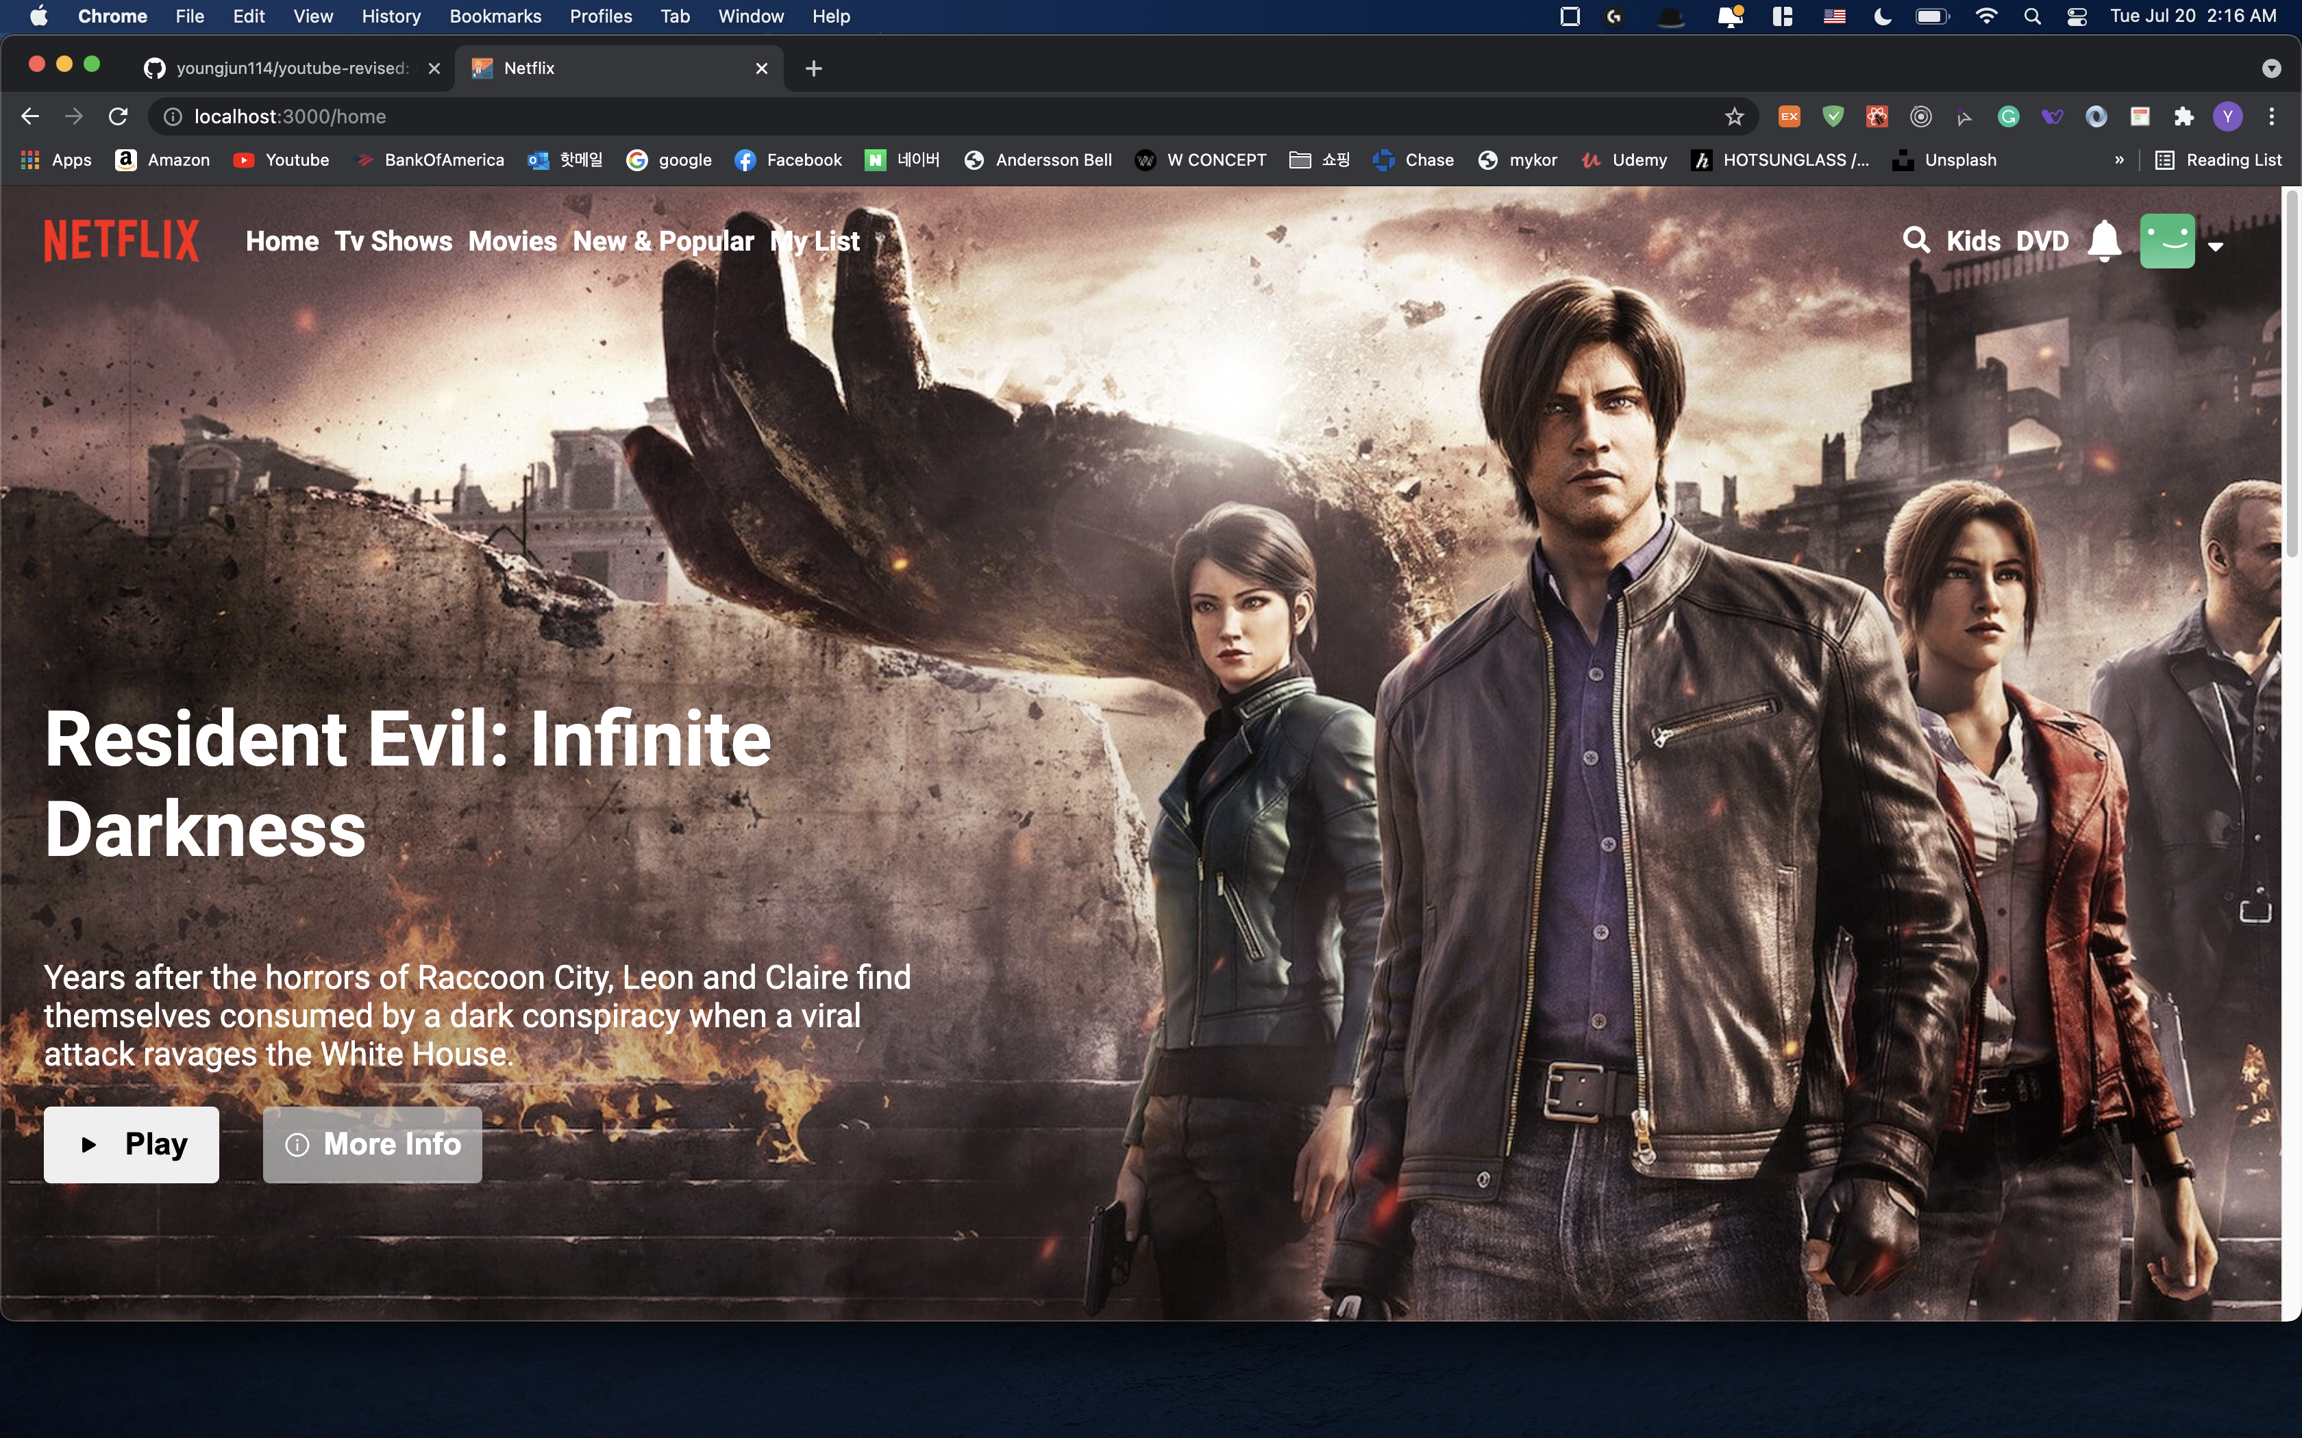Screen dimensions: 2302x1438
Task: Open the google bookmark
Action: click(x=669, y=160)
